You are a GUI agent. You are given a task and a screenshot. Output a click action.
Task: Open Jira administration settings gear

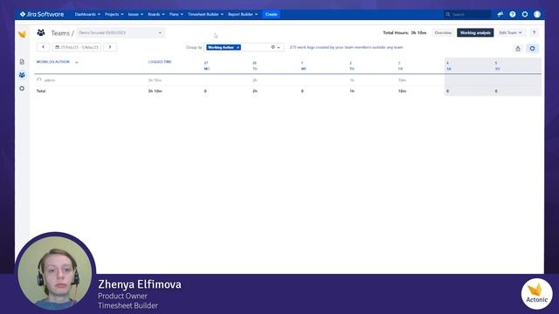(x=525, y=14)
